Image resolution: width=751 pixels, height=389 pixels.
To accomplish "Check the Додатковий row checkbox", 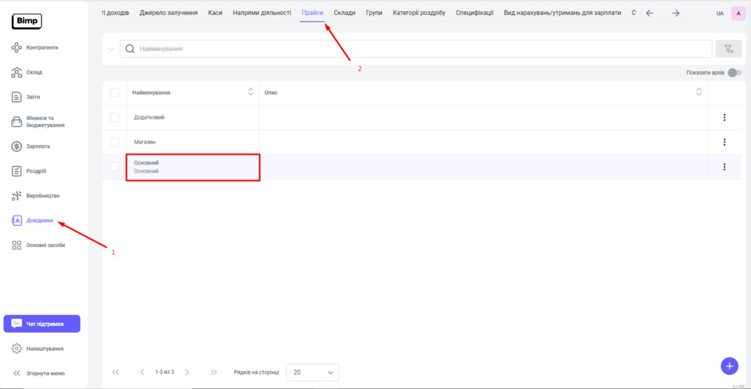I will pos(114,117).
